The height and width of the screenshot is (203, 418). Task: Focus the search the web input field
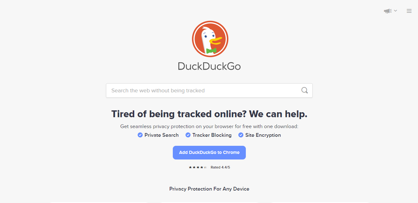tap(209, 90)
